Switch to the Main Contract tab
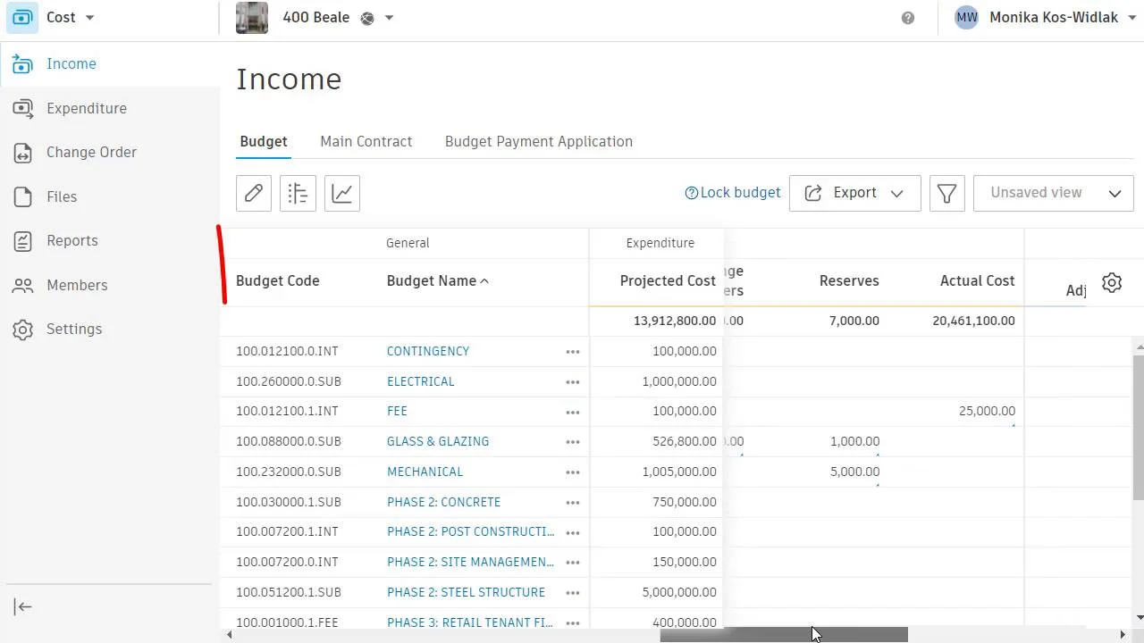1144x643 pixels. [x=366, y=141]
